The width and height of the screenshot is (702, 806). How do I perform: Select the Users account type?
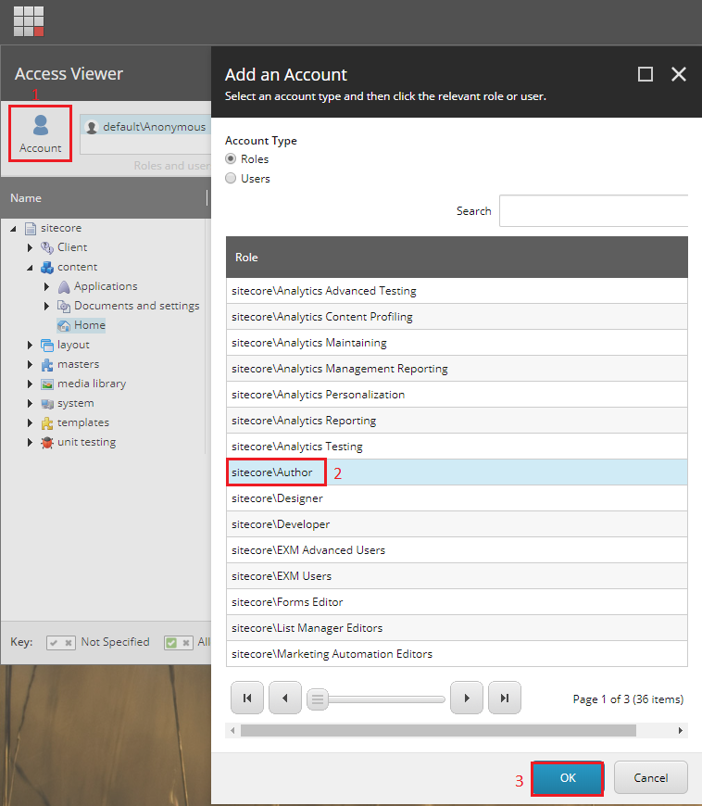point(231,179)
